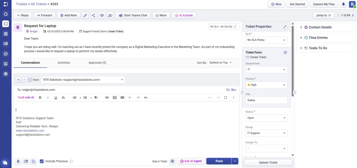This screenshot has width=357, height=168.
Task: Click the share icon in ticket toolbar
Action: pyautogui.click(x=93, y=15)
